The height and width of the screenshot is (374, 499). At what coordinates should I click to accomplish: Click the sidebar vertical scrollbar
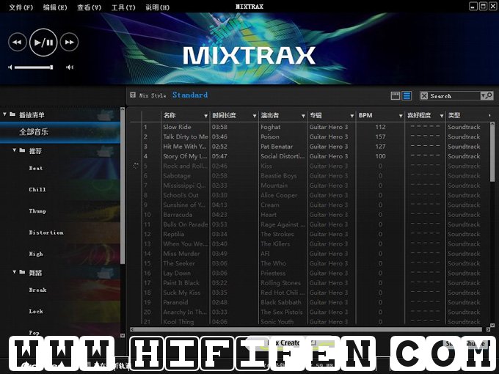123,188
